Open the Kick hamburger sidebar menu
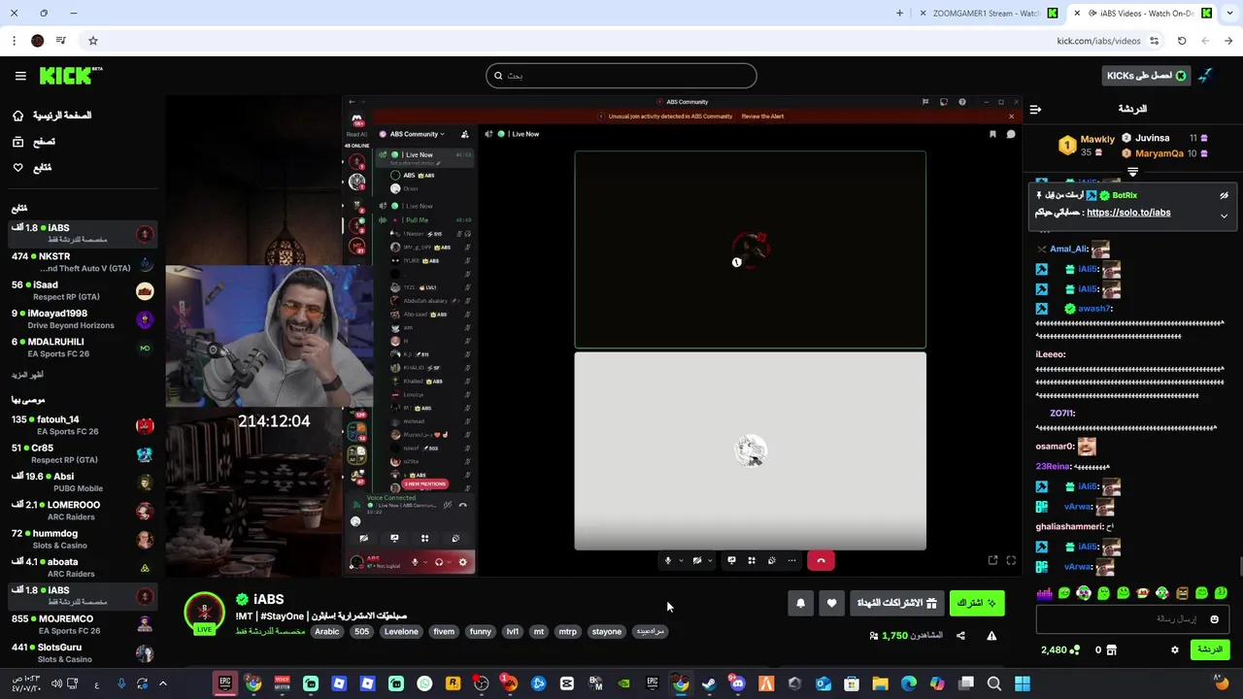The image size is (1243, 699). 20,76
